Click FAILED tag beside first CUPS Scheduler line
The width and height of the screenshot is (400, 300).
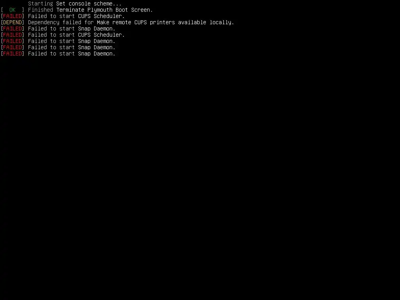click(x=12, y=16)
